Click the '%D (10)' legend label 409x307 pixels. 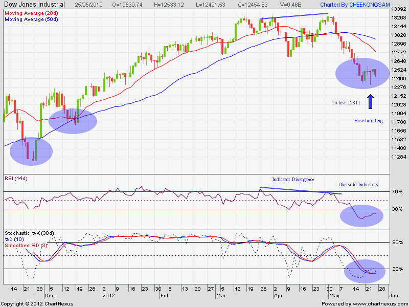tap(14, 239)
